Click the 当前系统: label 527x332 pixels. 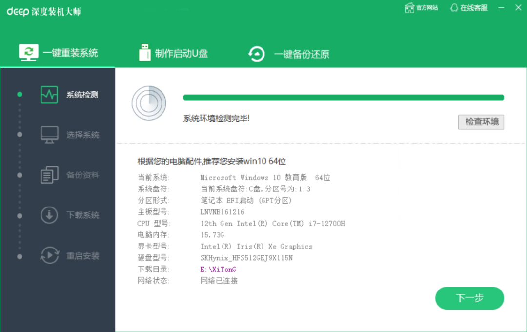[x=154, y=177]
